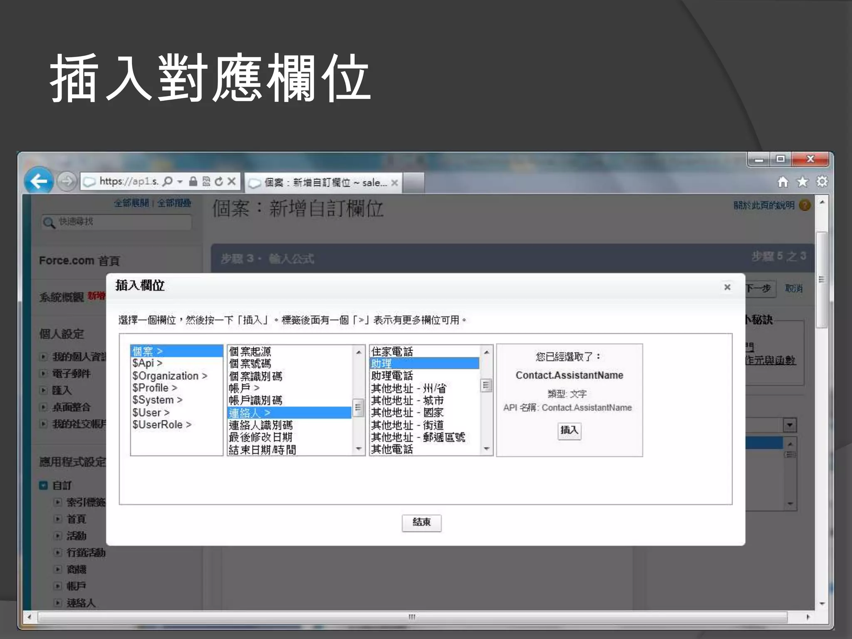
Task: Click the second list scroll-down arrow
Action: click(358, 449)
